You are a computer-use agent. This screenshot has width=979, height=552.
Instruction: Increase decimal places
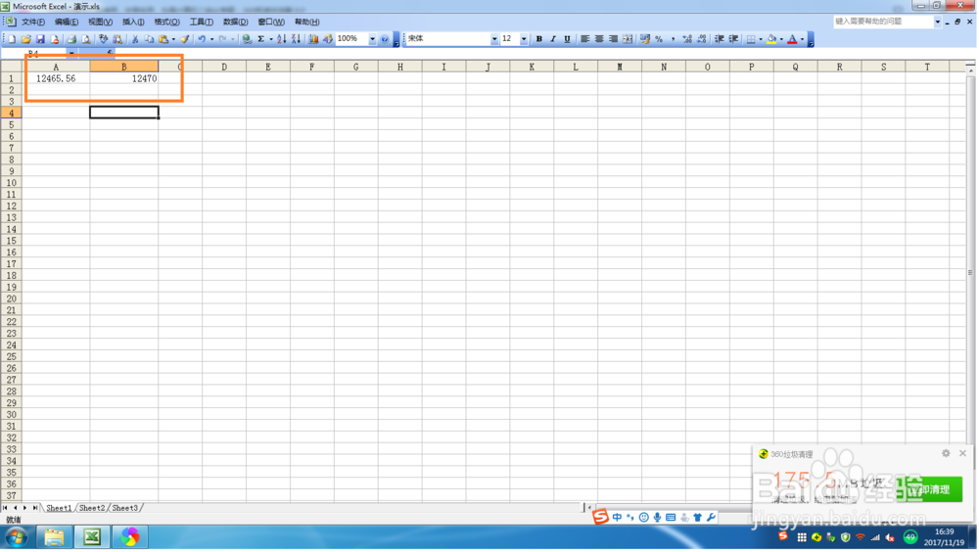tap(688, 39)
